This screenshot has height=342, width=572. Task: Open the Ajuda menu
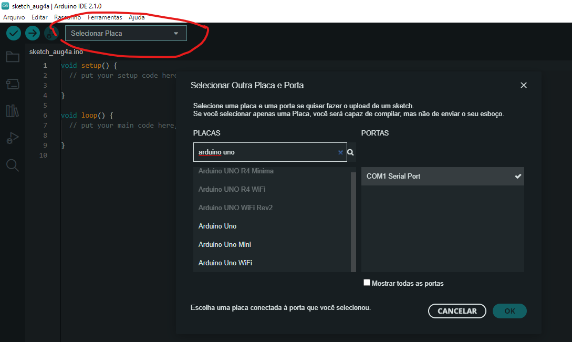(137, 17)
